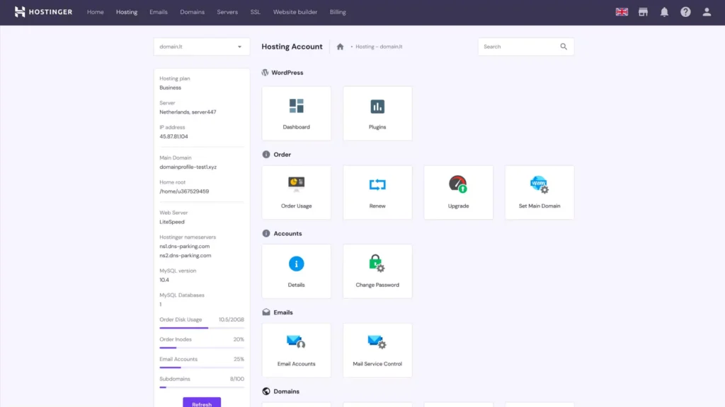This screenshot has height=407, width=725.
Task: Open the Mail Service Control tile
Action: [x=377, y=350]
